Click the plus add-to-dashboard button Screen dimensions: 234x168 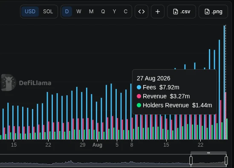tap(158, 12)
